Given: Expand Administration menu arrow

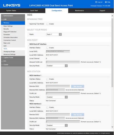Looking at the screenshot, I should (x=2, y=16).
